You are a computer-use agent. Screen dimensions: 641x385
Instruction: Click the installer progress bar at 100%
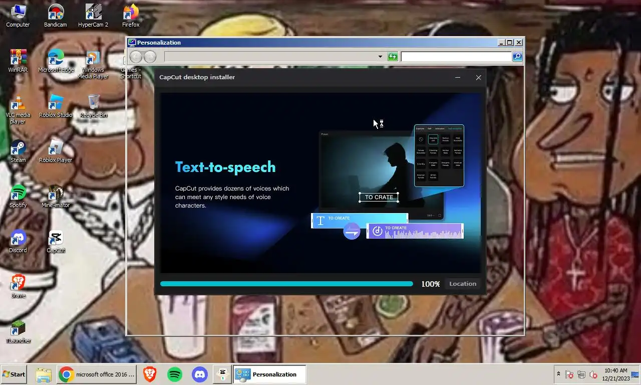tap(286, 284)
